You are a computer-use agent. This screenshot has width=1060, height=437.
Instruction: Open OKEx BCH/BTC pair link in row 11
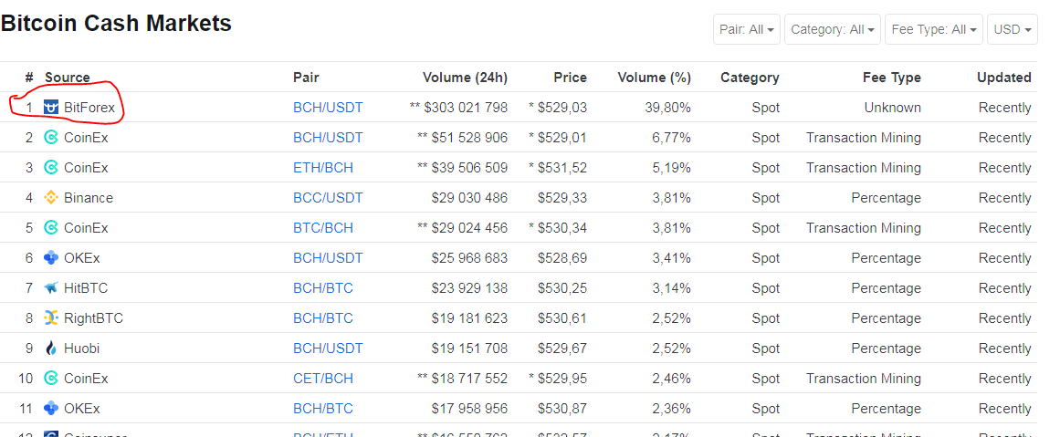click(x=323, y=409)
